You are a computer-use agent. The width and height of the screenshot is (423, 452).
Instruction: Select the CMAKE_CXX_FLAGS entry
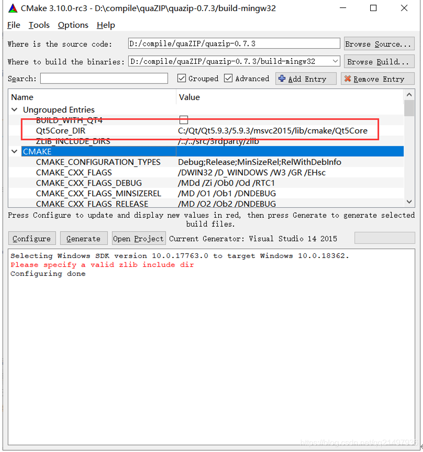point(74,172)
